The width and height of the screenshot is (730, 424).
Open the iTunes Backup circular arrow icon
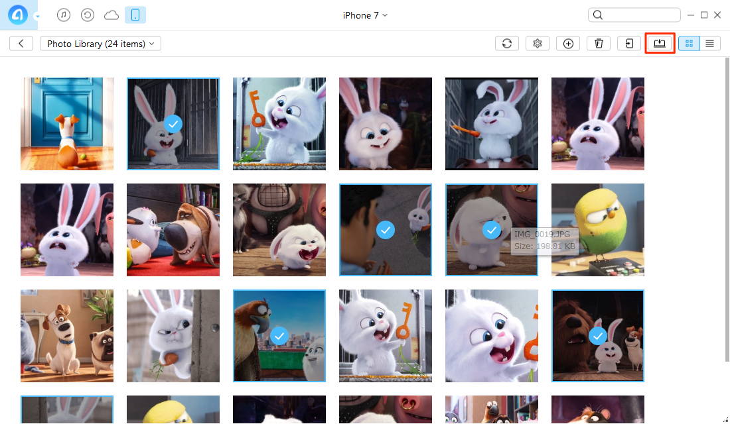coord(88,15)
